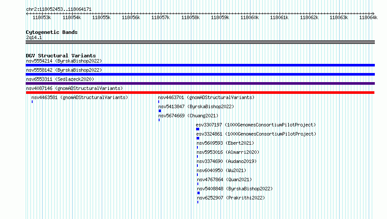Open variant nsv4463701 (gnomADStructuralVariants) label
The image size is (387, 219).
coord(206,98)
